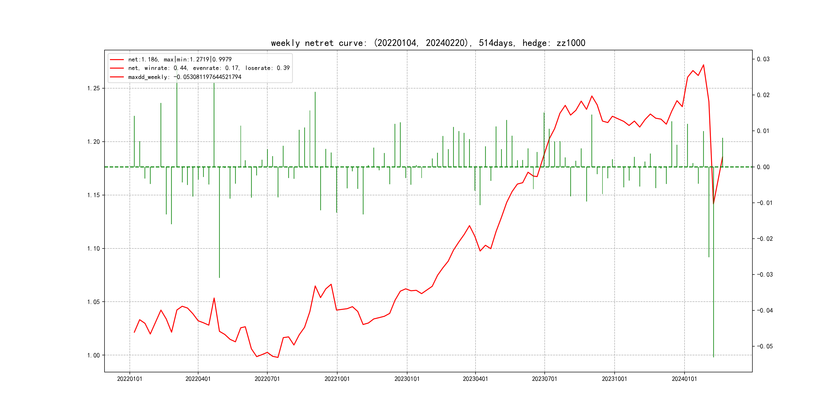
Task: Click the 1.10 left axis label
Action: [93, 248]
